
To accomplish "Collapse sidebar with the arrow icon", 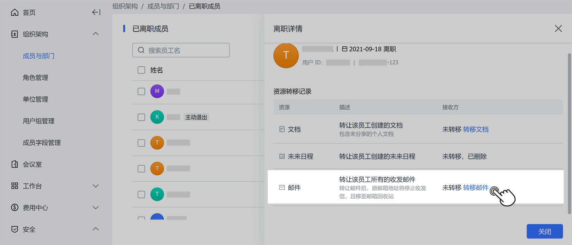I will point(96,12).
